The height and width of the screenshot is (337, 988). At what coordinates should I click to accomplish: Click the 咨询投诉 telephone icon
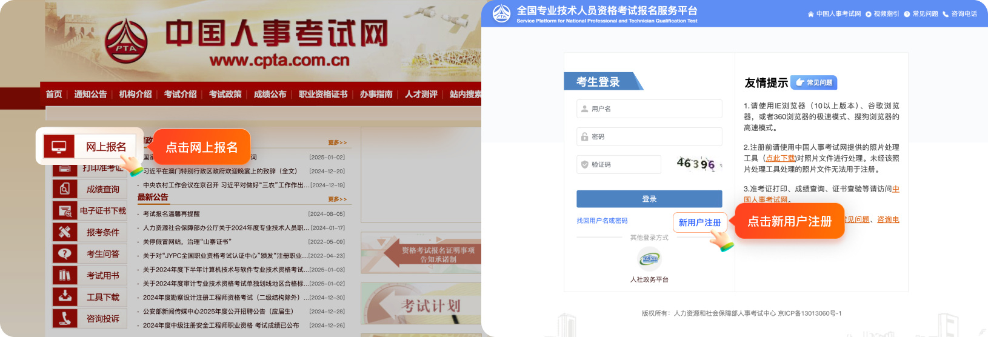[65, 318]
